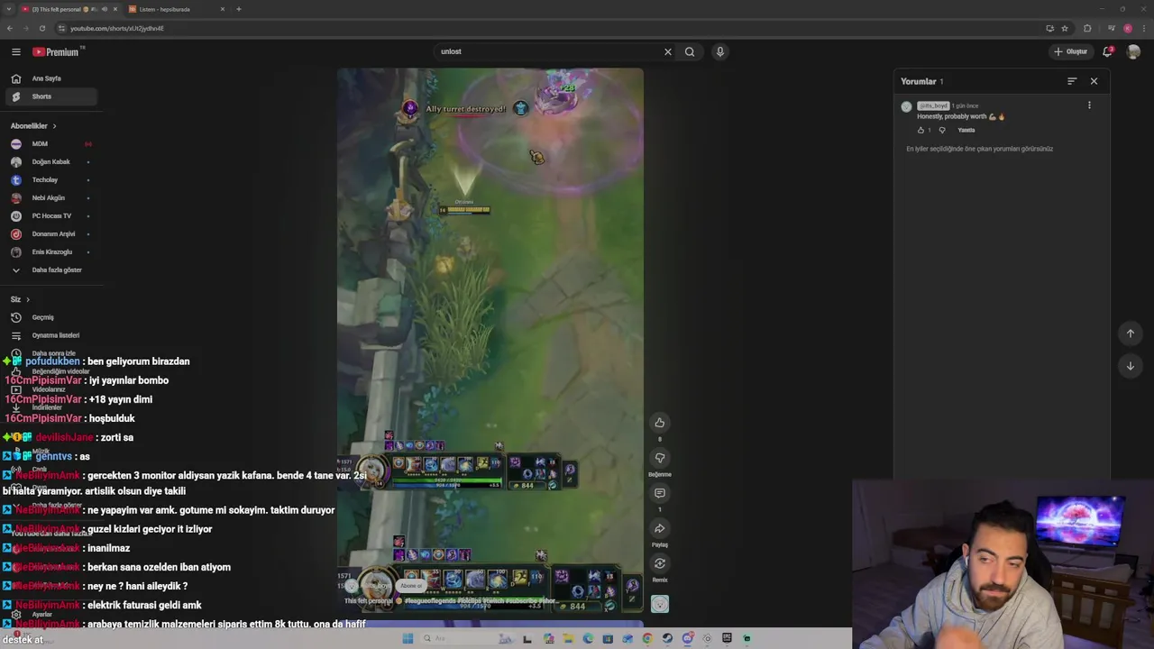Viewport: 1154px width, 649px height.
Task: Expand Daha fazla göster in subscriptions
Action: tap(51, 270)
